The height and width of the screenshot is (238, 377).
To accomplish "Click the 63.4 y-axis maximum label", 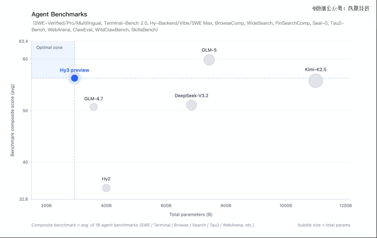I will click(23, 41).
